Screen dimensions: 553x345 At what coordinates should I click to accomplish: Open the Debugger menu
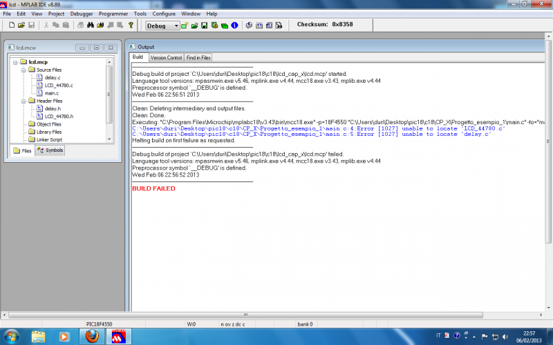(82, 14)
